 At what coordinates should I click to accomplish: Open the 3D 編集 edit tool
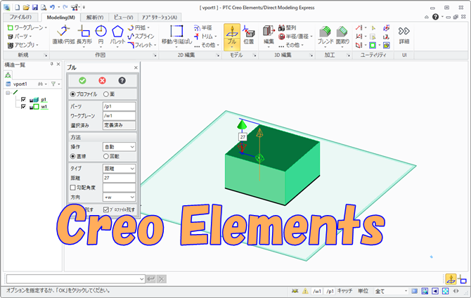coord(269,35)
